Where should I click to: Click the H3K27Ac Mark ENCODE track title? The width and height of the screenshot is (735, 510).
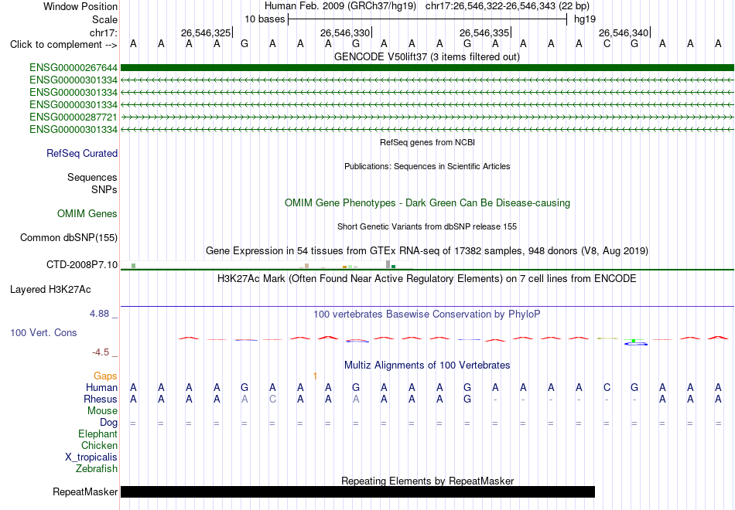click(x=427, y=279)
